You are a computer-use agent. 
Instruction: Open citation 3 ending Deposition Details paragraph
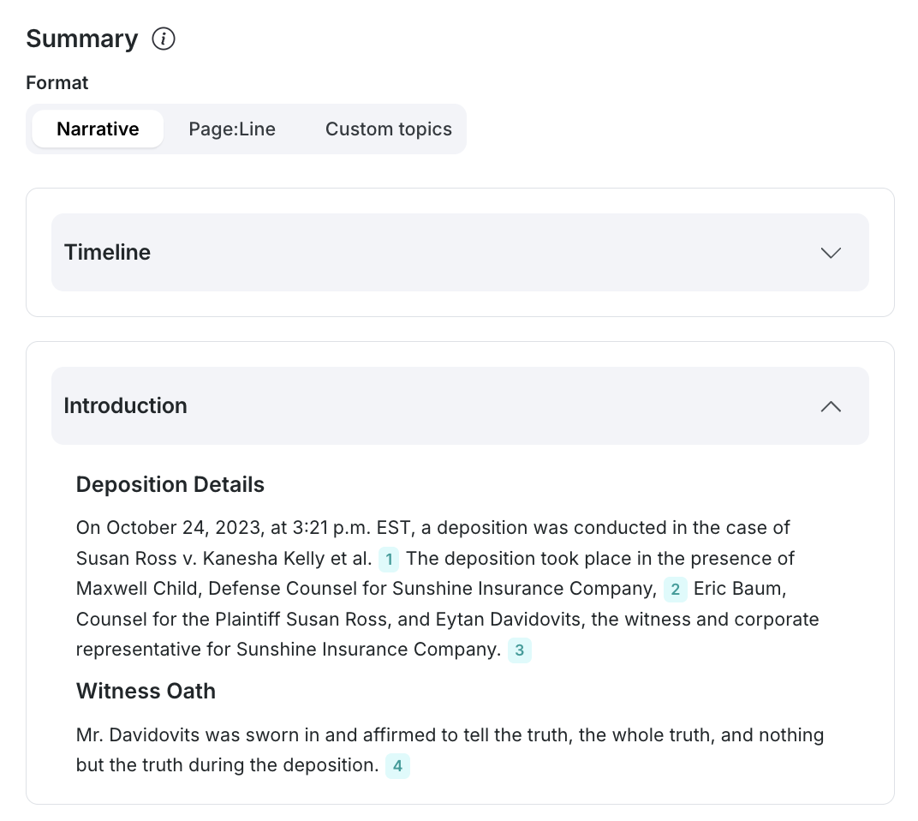pyautogui.click(x=520, y=650)
